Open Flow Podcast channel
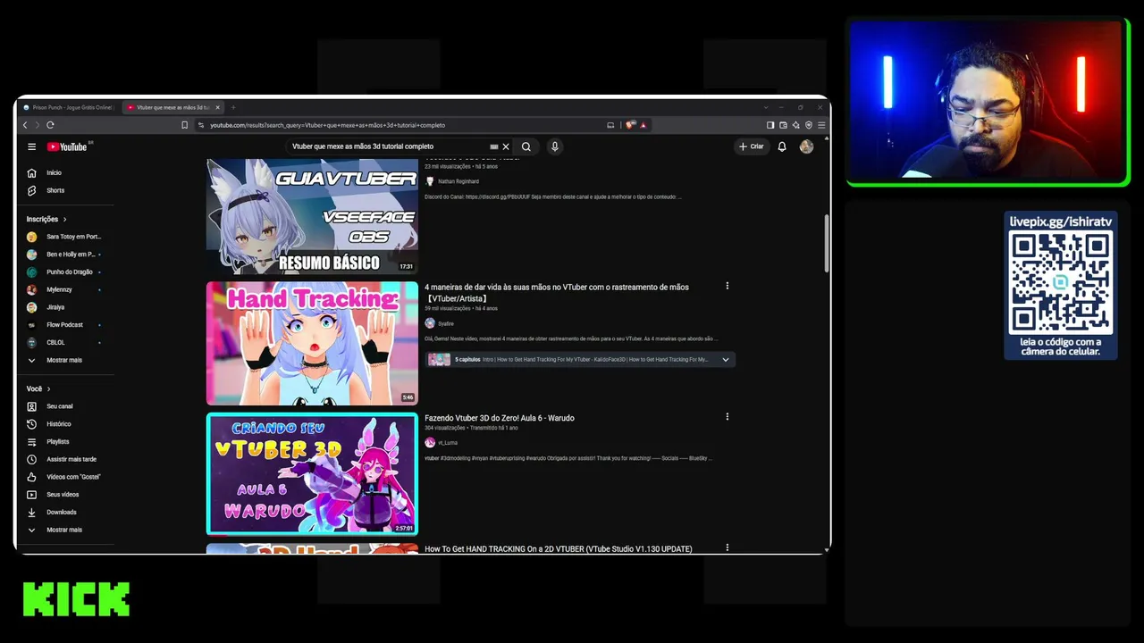Screen dimensions: 1144x643 click(x=63, y=325)
